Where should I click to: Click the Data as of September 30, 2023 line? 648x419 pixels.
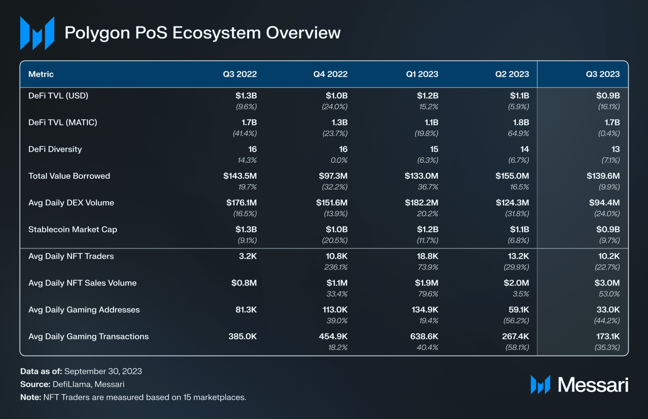(81, 371)
